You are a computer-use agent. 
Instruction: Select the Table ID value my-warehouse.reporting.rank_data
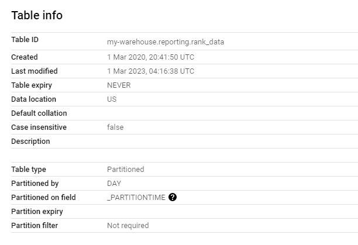(166, 42)
